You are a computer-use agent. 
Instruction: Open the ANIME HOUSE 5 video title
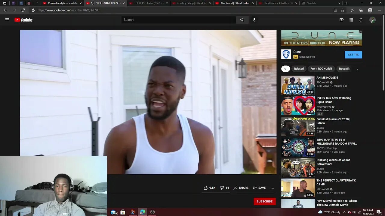327,78
